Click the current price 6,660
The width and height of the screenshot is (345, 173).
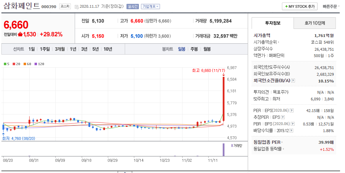pyautogui.click(x=16, y=25)
